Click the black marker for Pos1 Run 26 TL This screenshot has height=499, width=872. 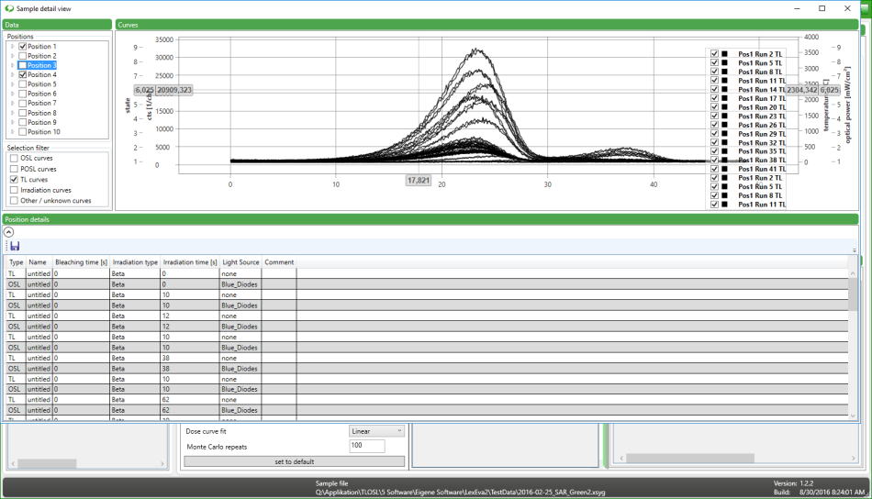pyautogui.click(x=724, y=125)
